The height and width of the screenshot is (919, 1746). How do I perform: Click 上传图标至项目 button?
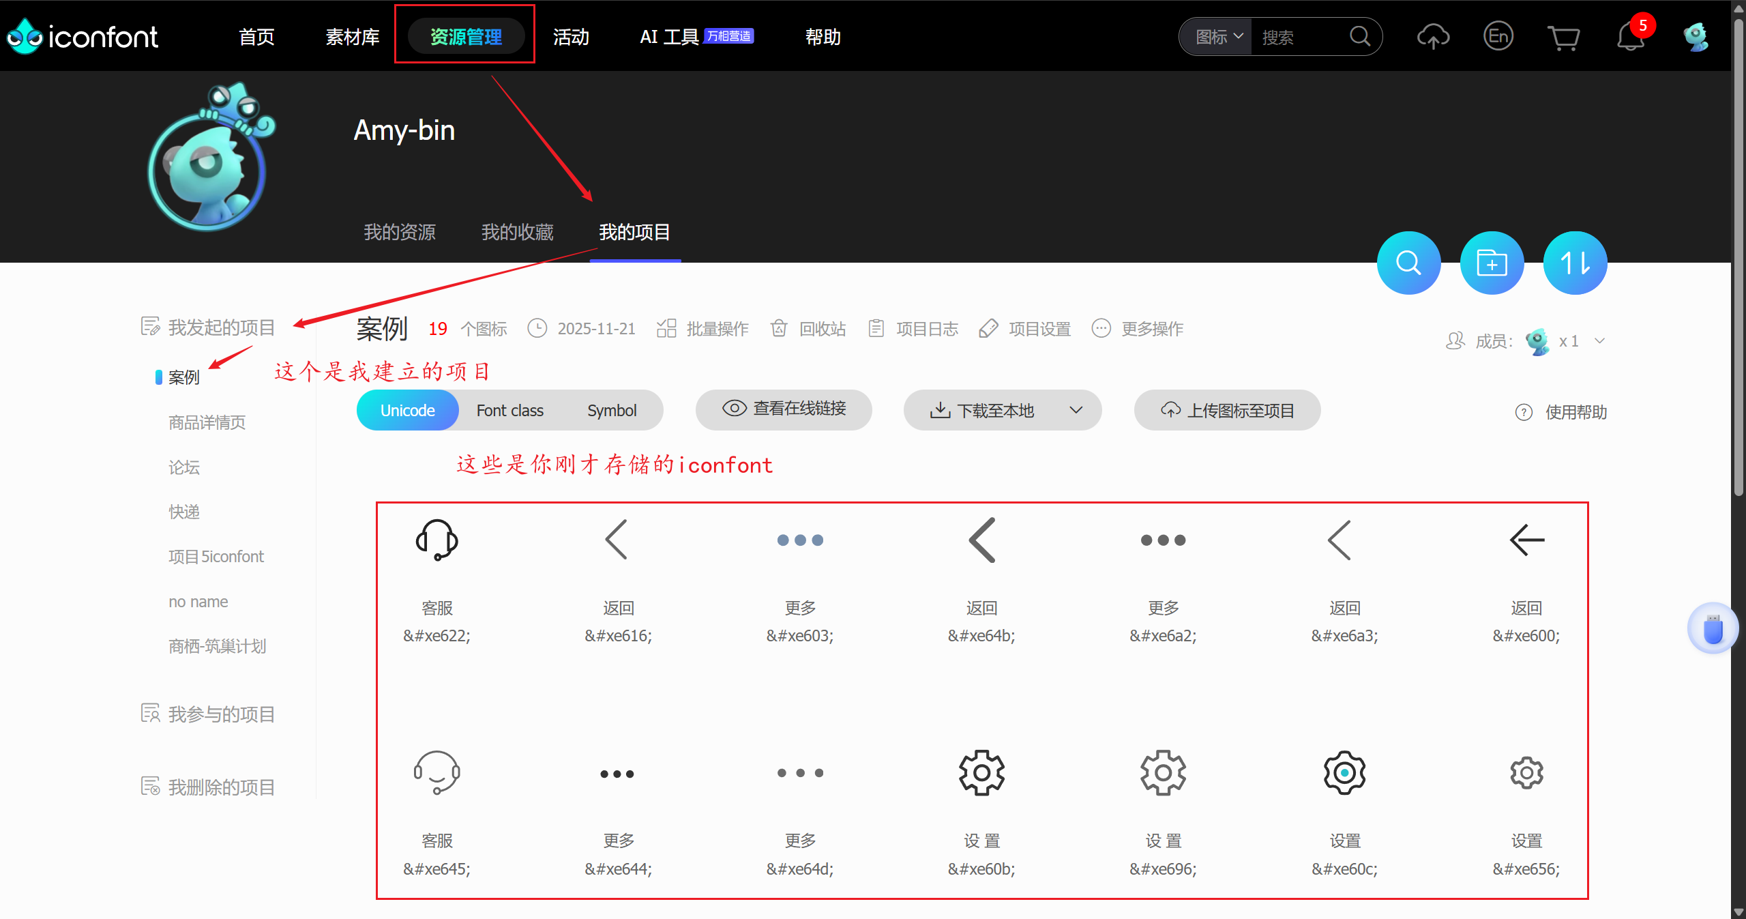coord(1227,410)
